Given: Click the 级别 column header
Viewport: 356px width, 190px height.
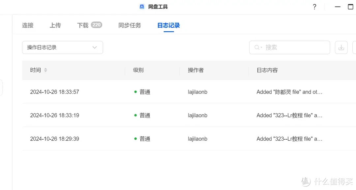Looking at the screenshot, I should coord(138,70).
